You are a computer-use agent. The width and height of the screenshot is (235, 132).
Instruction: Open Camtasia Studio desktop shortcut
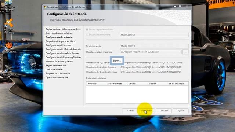(9, 73)
